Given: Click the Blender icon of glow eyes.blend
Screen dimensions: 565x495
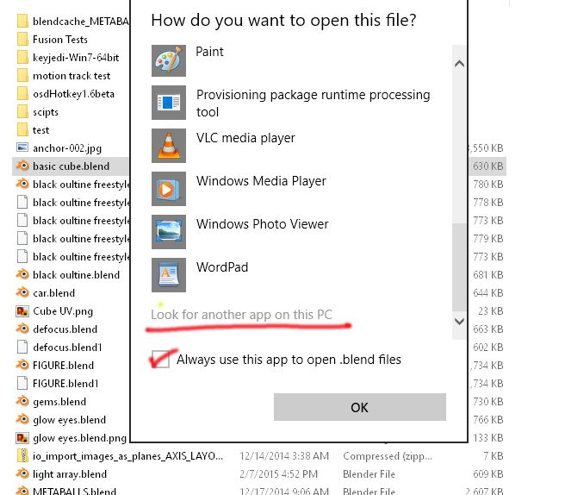Looking at the screenshot, I should pyautogui.click(x=22, y=419).
